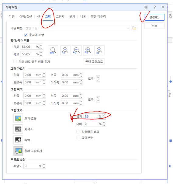Screen dimensions: 173x184
Task: Increase the 그림 자르기 위쪽 value
Action: (81, 74)
